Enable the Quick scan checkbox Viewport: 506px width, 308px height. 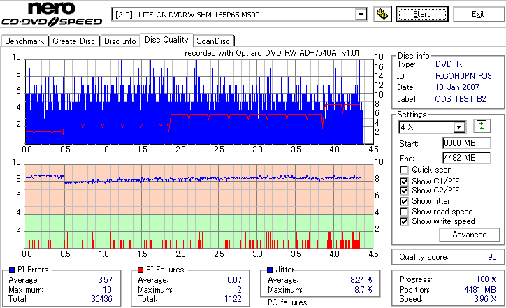[x=404, y=170]
